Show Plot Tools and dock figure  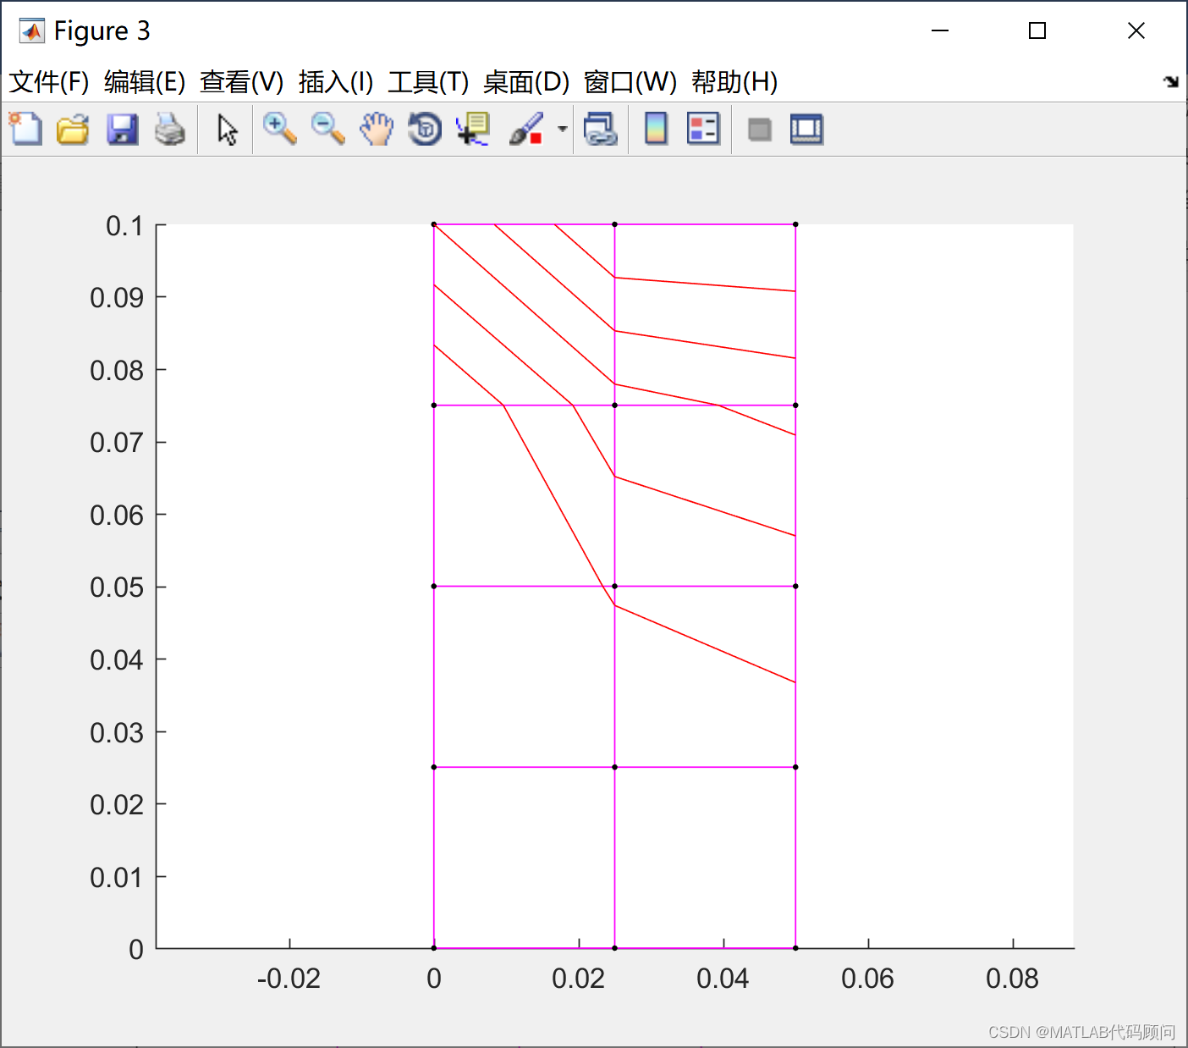tap(806, 129)
